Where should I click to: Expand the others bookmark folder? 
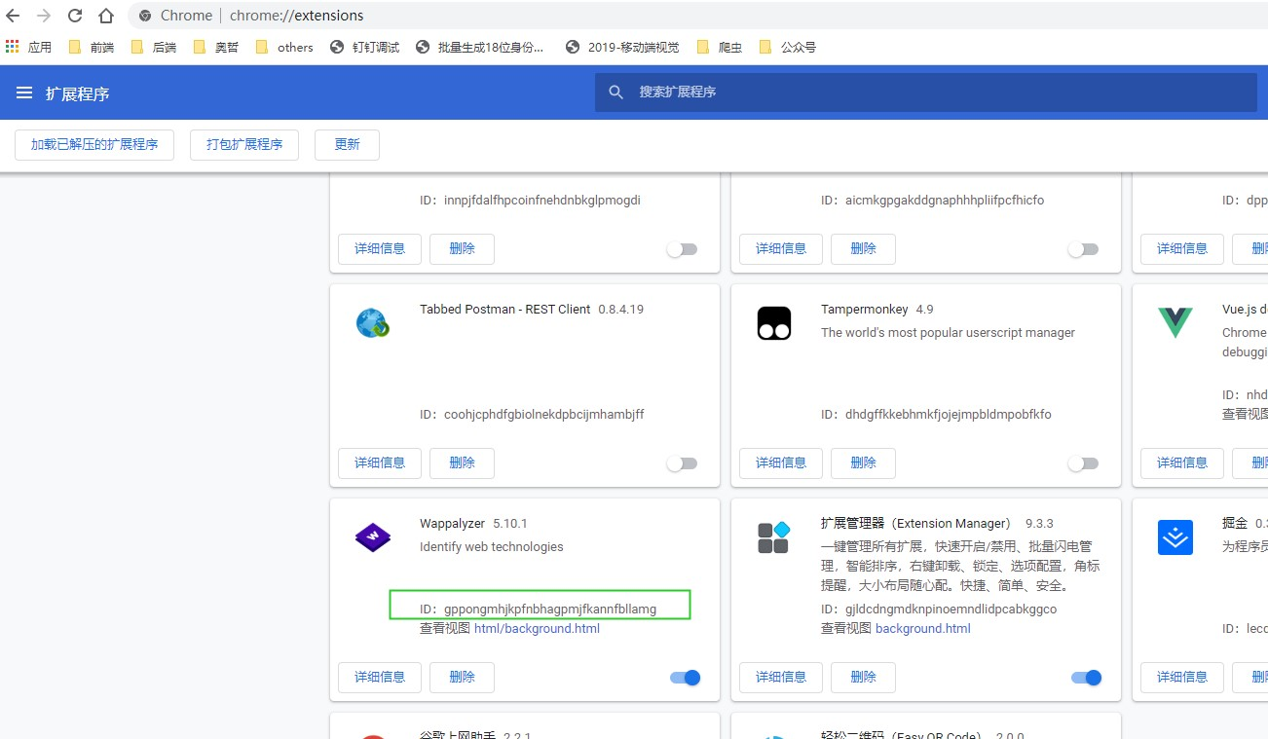pyautogui.click(x=284, y=47)
